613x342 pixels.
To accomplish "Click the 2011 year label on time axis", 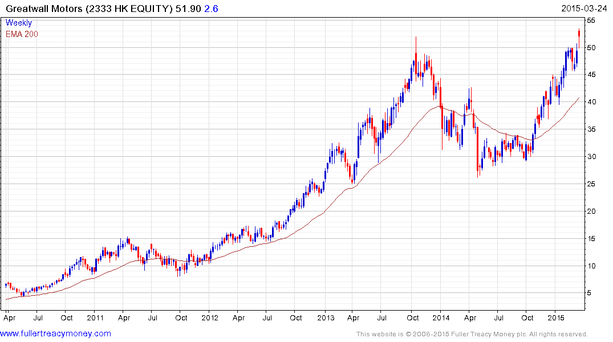I will pyautogui.click(x=95, y=317).
